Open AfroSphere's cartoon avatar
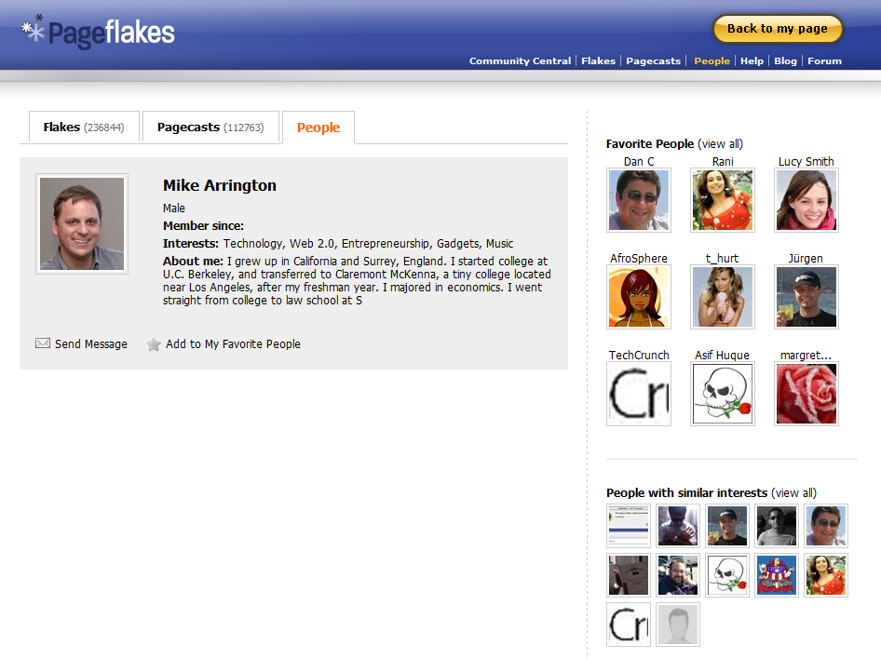881x659 pixels. 639,297
